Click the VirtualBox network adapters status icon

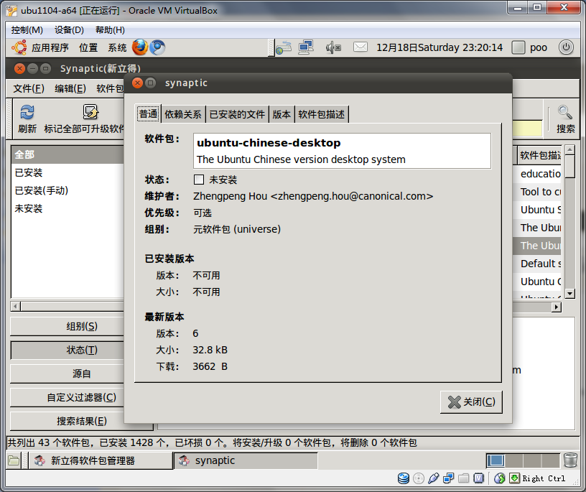(x=448, y=478)
